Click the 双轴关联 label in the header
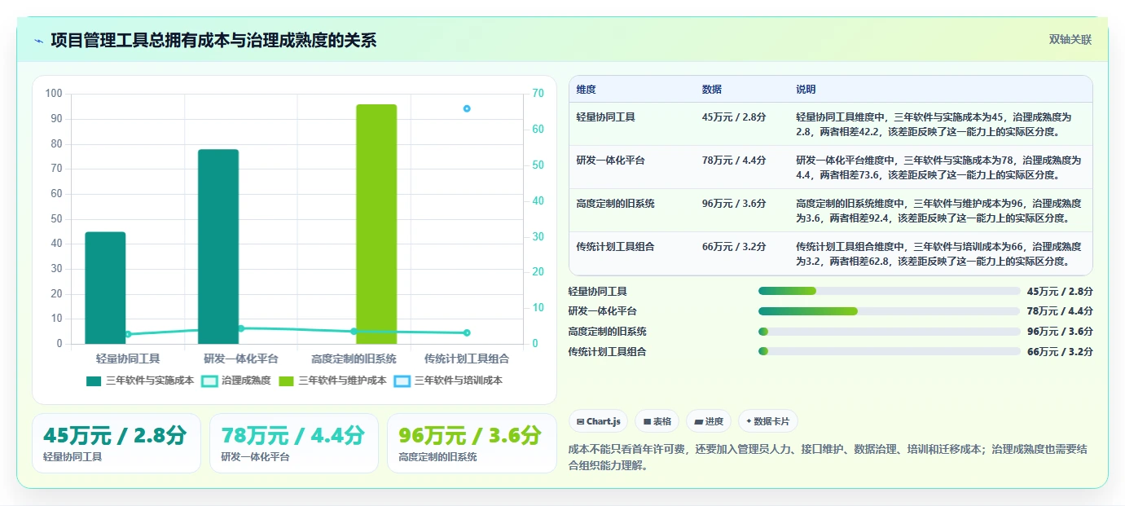 click(x=1070, y=39)
